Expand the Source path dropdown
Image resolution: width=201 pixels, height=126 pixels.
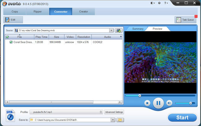(111, 30)
